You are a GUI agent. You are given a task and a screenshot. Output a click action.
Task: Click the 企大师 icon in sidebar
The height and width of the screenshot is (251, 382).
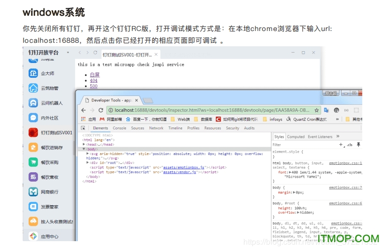click(x=33, y=73)
